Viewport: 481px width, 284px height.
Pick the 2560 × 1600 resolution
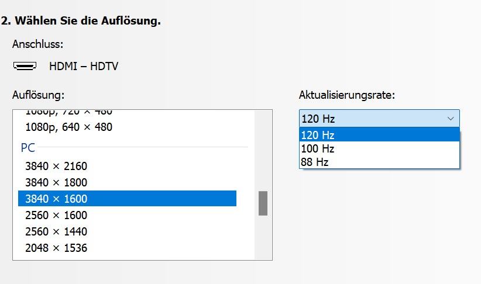56,215
